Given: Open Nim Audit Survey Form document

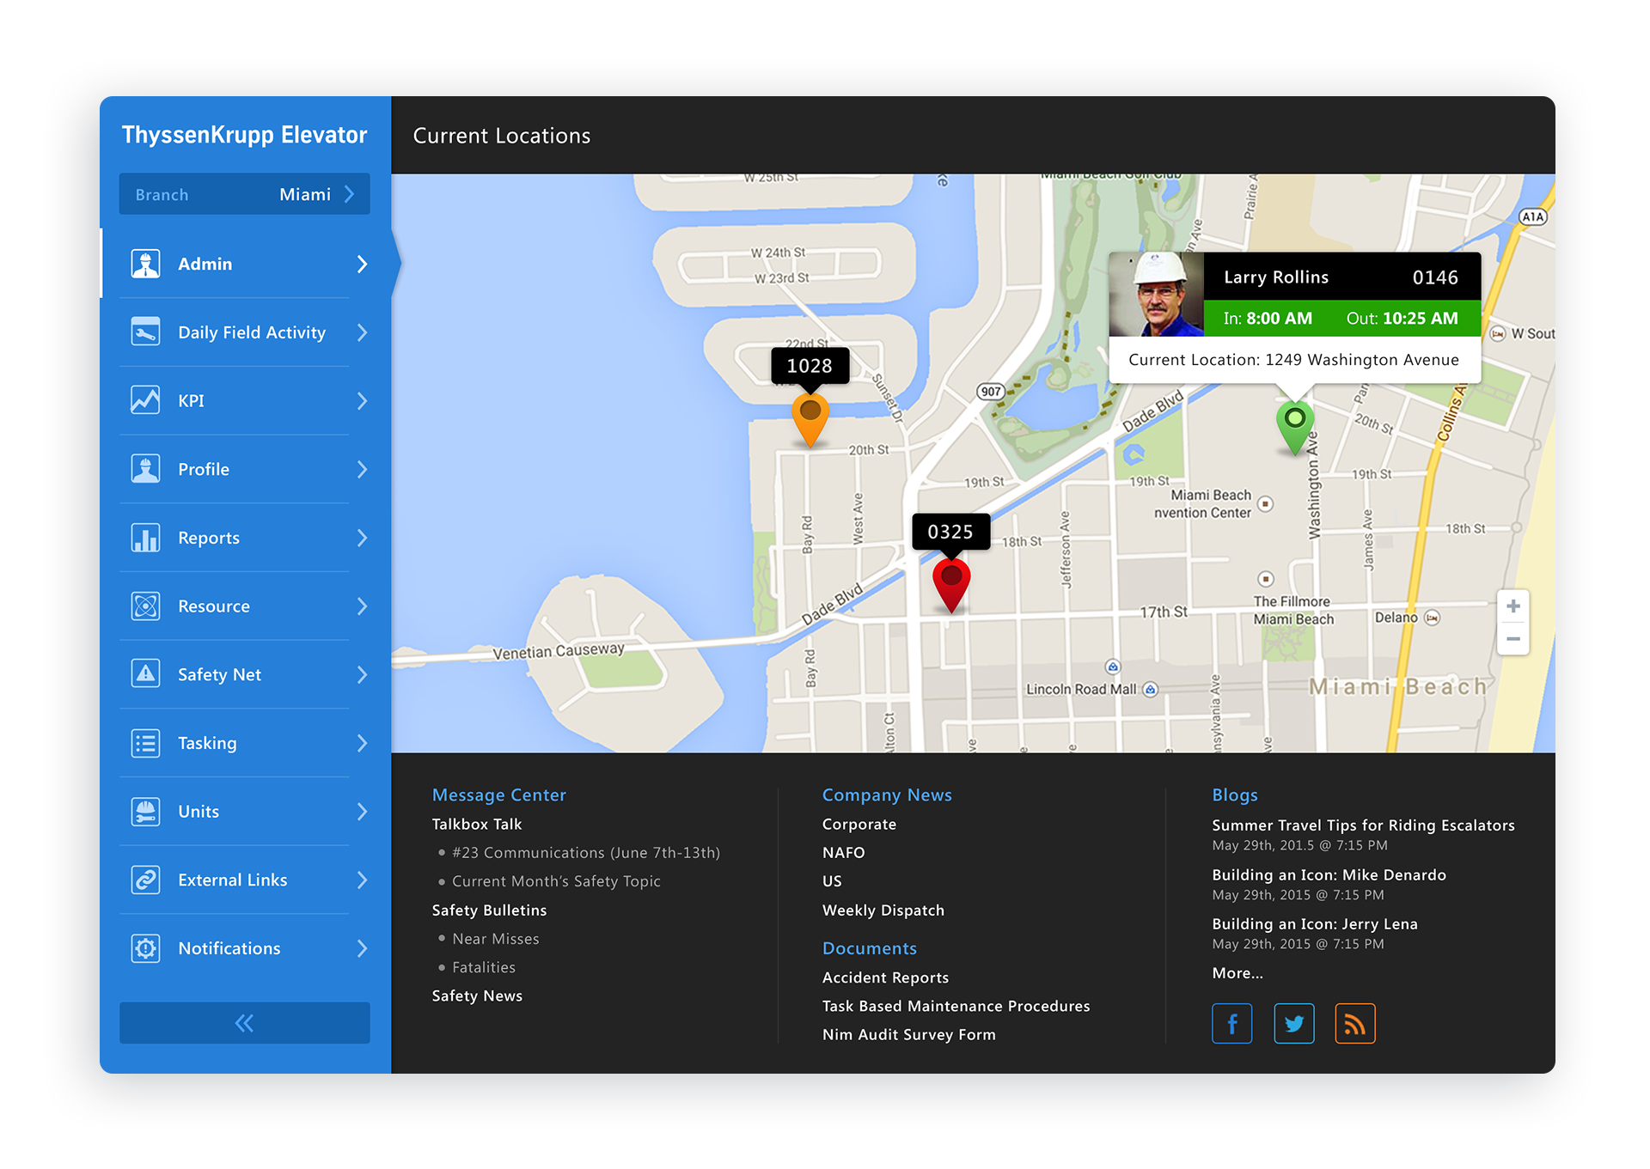Looking at the screenshot, I should click(x=908, y=1034).
